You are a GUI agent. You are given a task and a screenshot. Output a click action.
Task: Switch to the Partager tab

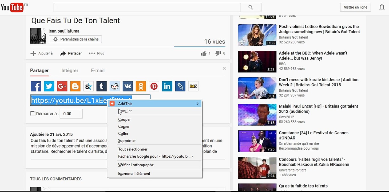39,71
